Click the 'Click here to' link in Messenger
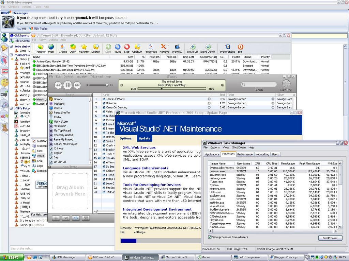This screenshot has height=261, width=349. pyautogui.click(x=21, y=35)
